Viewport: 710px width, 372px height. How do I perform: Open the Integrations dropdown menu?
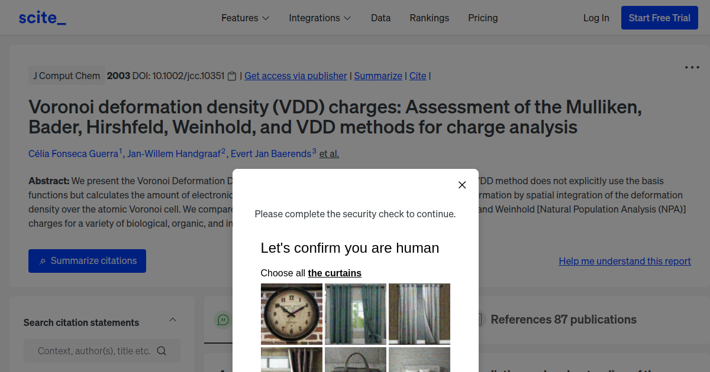319,18
